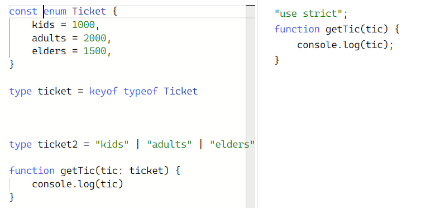Click the 'const' keyword in enum declaration
421x208 pixels.
tap(23, 12)
